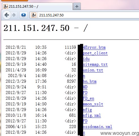Click the time 15:23
Viewport: 139px width, 136px height.
[41, 127]
